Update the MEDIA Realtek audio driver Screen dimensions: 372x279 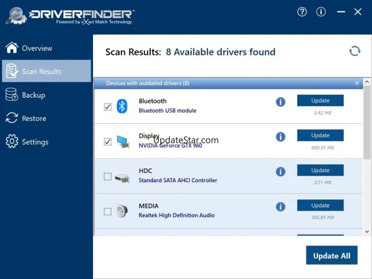point(320,205)
